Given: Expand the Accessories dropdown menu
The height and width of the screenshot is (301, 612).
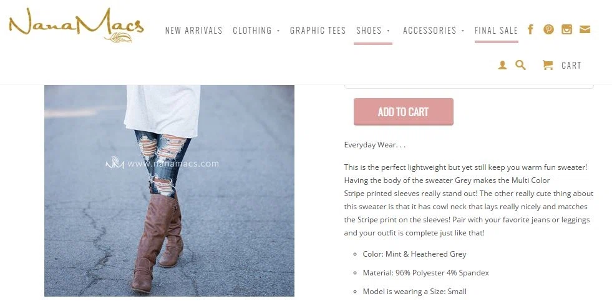Looking at the screenshot, I should click(x=434, y=31).
